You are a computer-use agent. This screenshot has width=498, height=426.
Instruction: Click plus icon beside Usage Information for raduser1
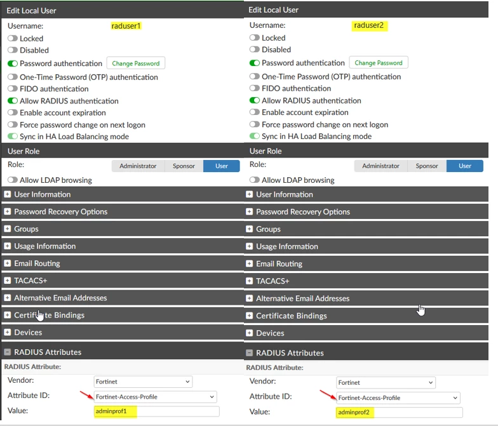(8, 246)
